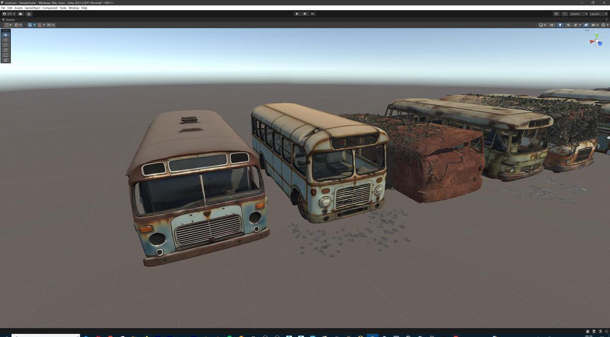Screen dimensions: 610x337
Task: Select the Scale tool
Action: (5, 49)
